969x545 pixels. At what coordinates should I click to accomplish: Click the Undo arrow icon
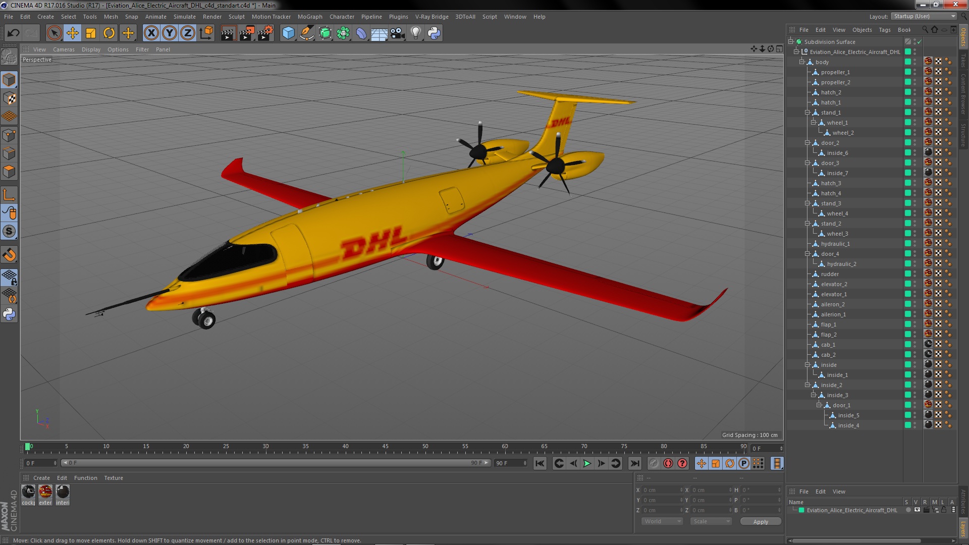[x=13, y=33]
